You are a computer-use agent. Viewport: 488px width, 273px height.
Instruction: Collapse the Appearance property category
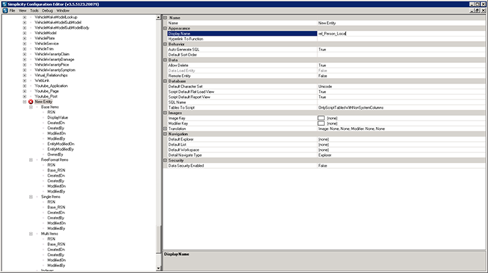pos(165,28)
